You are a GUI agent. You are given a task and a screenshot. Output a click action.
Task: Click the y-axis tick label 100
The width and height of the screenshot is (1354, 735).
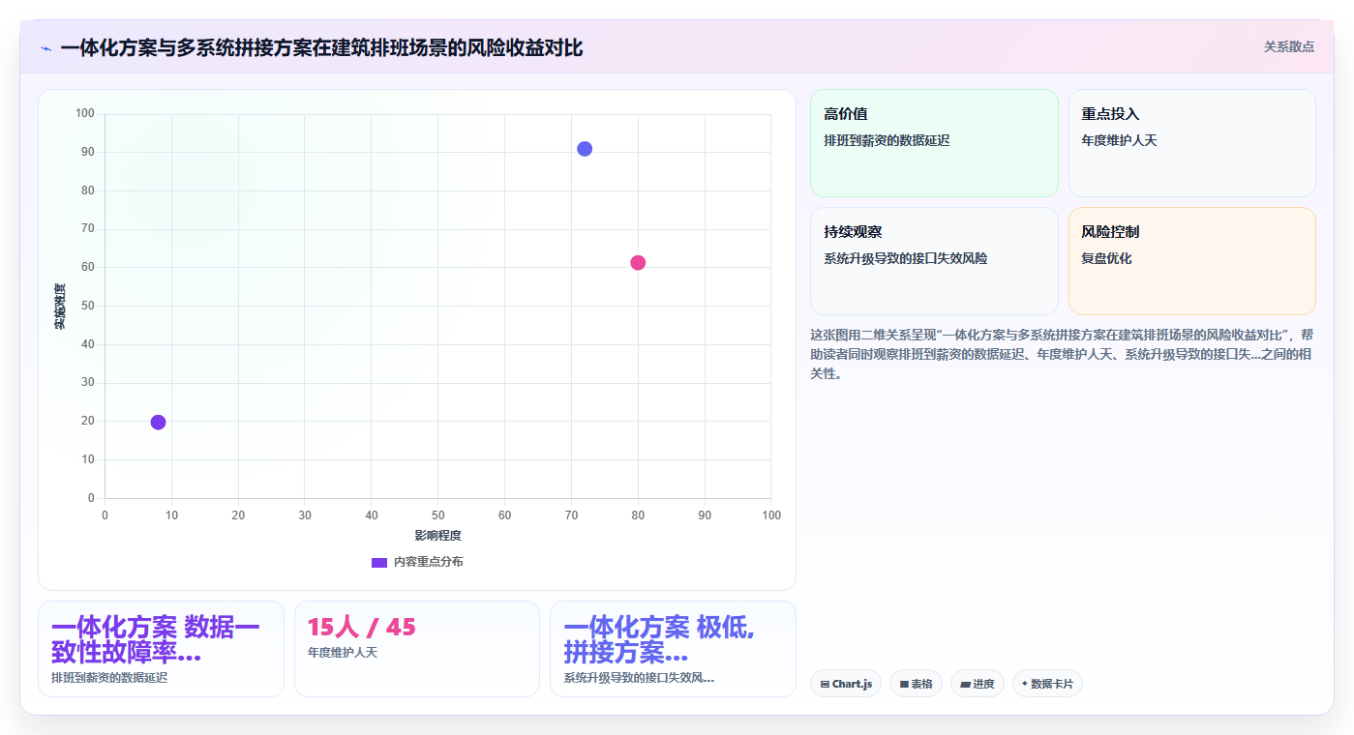tap(85, 114)
